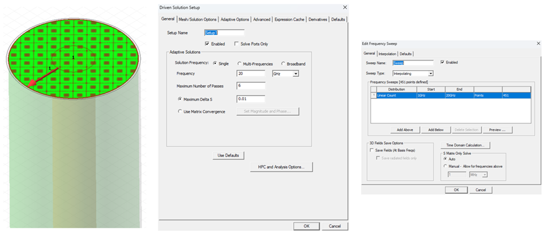Click the Time Domain Calculation button

pos(468,145)
